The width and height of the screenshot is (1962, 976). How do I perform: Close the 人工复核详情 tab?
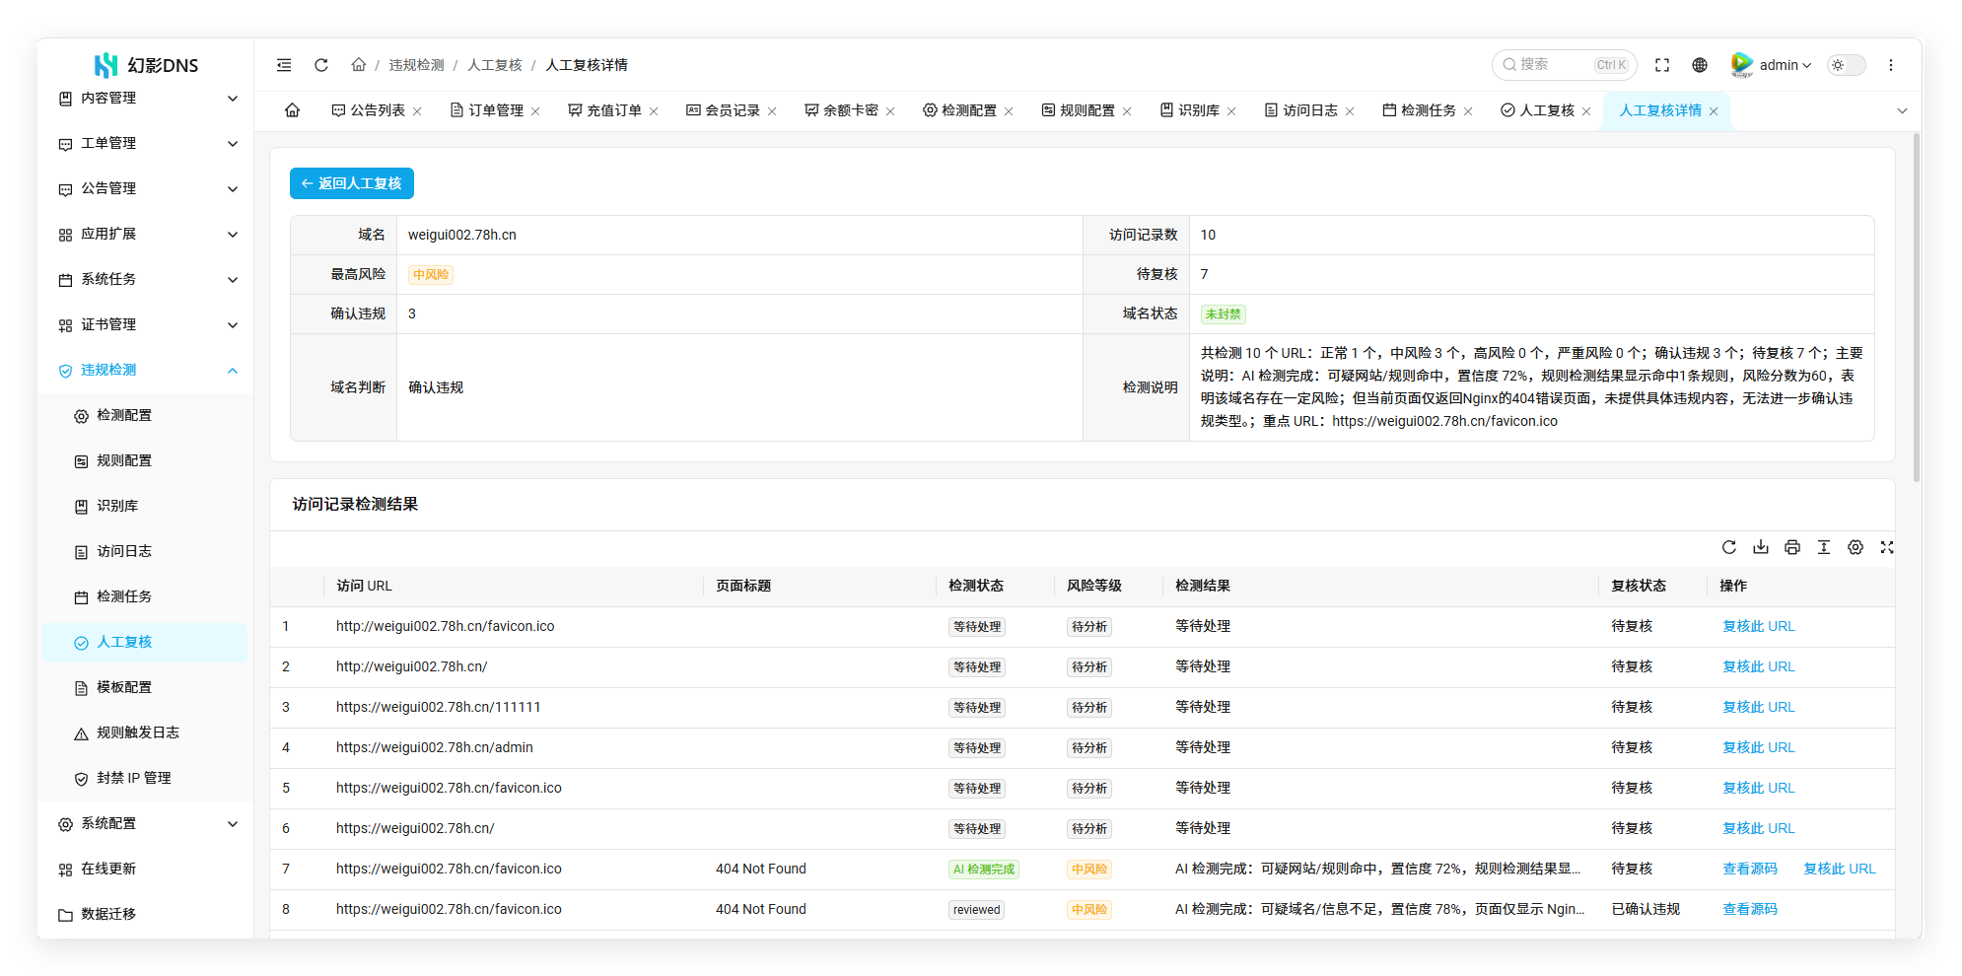1714,111
